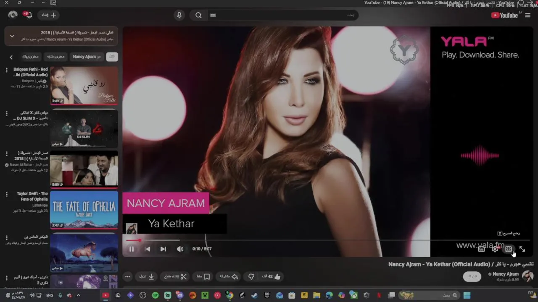Open Naser Al Bahar 2018 video thumbnail
This screenshot has height=302, width=538.
point(84,169)
